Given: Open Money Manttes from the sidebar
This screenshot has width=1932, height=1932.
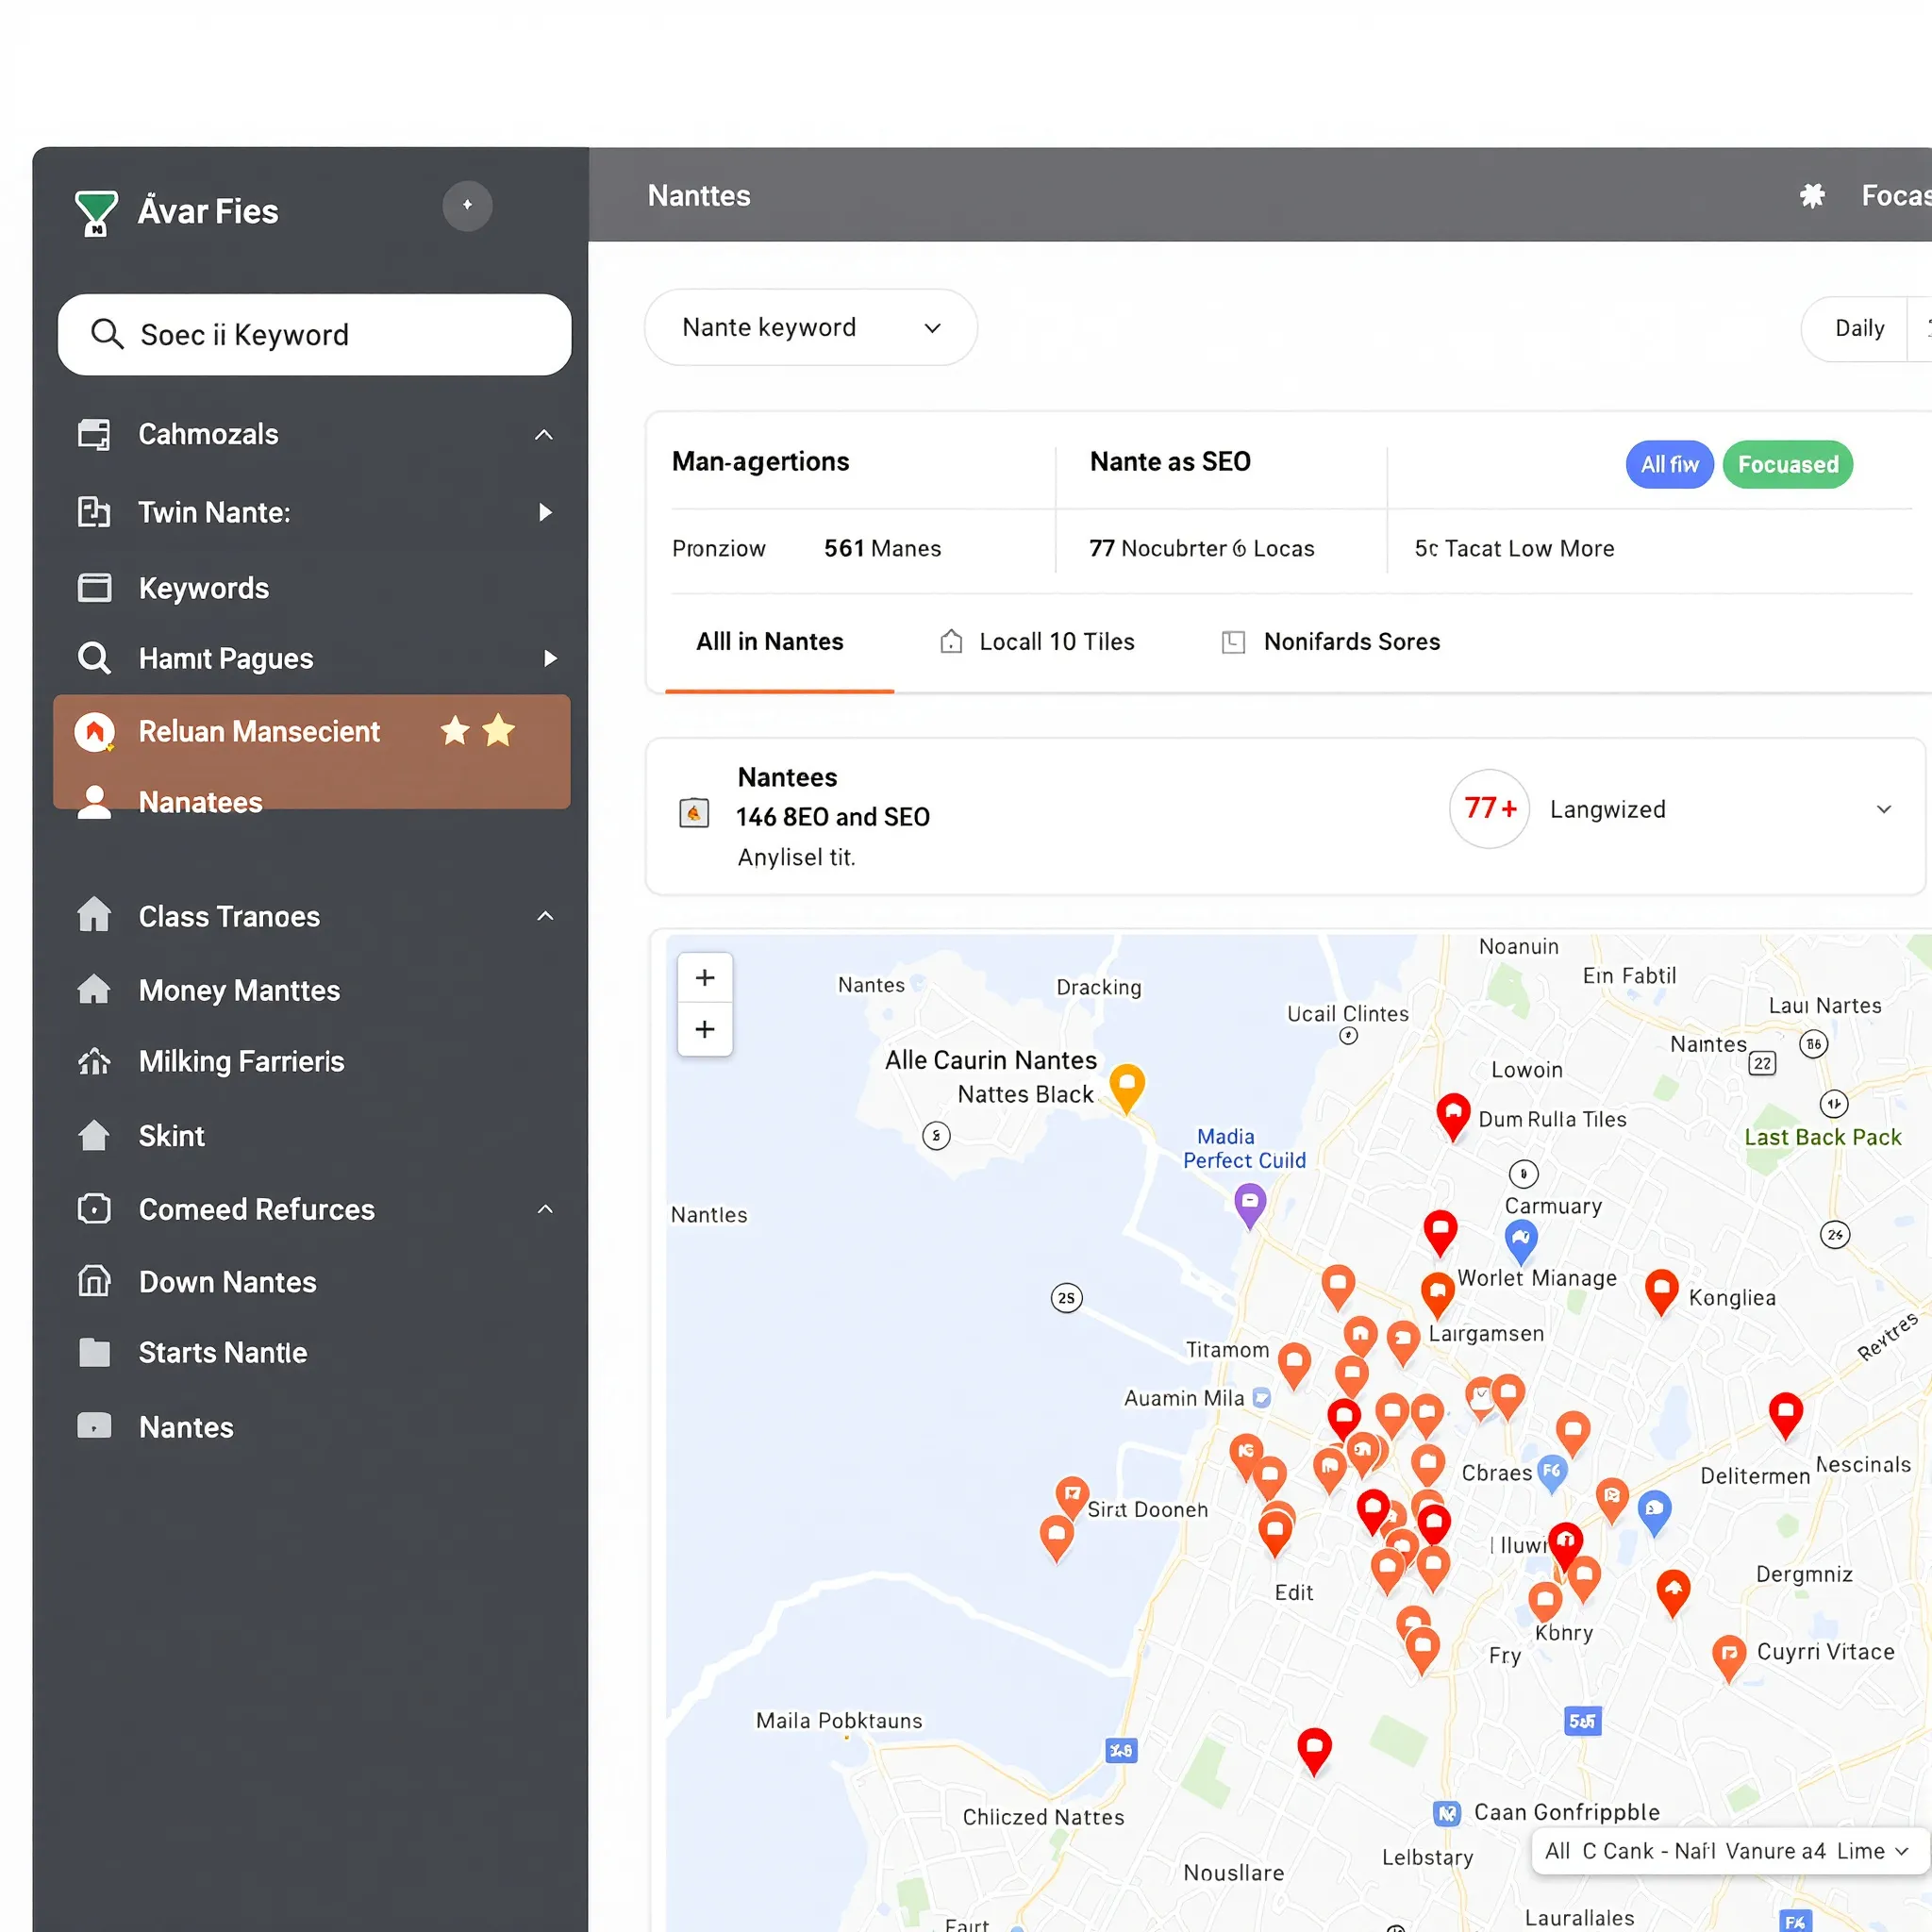Looking at the screenshot, I should click(240, 990).
